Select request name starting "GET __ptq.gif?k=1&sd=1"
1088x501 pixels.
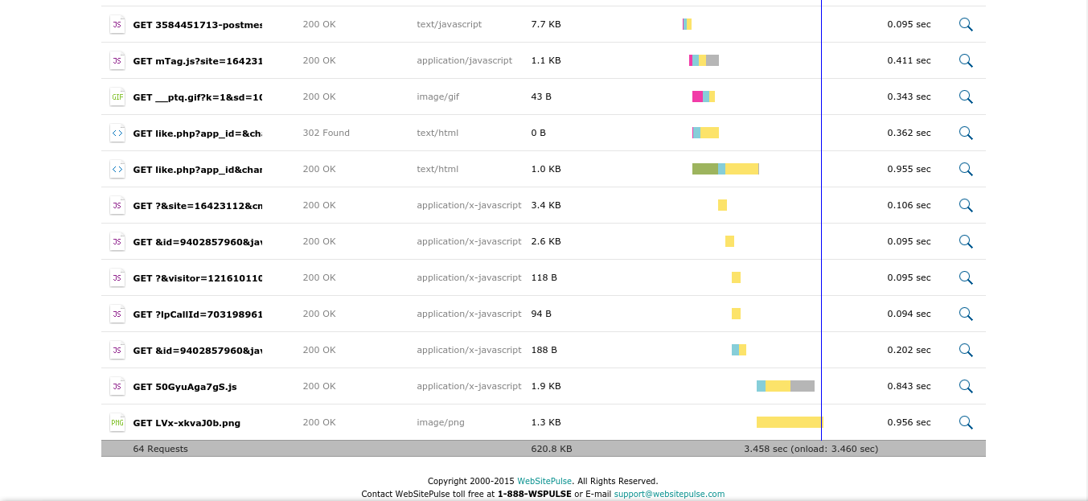(198, 97)
